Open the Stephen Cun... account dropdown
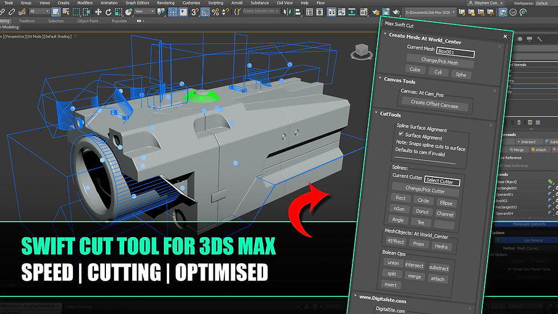Viewport: 558px width, 314px height. click(x=486, y=3)
